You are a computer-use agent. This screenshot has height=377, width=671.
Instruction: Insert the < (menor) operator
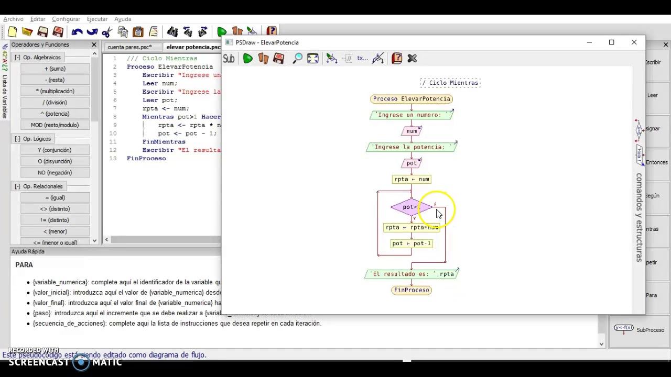pyautogui.click(x=55, y=231)
